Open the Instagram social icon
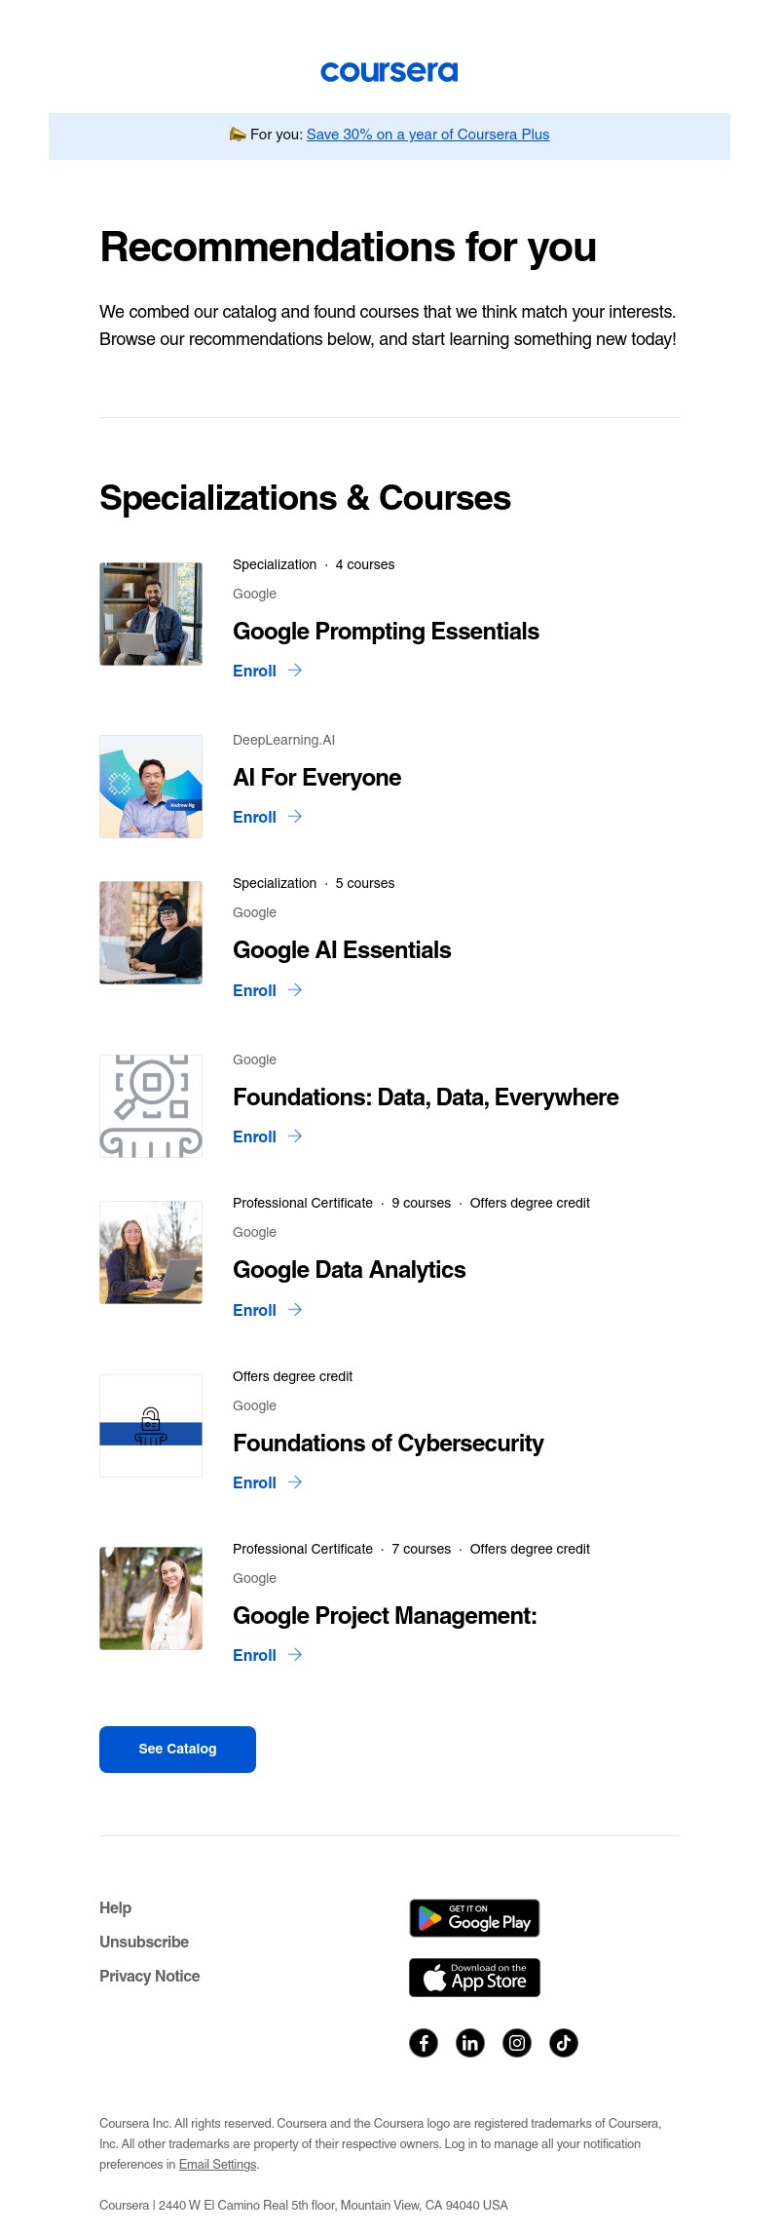The image size is (779, 2233). coord(517,2042)
